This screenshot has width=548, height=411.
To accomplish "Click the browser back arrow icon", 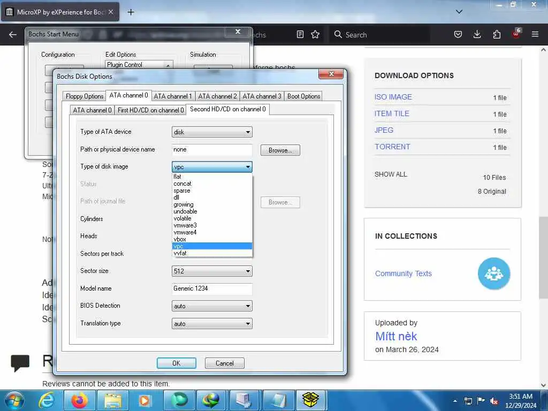I will point(13,35).
